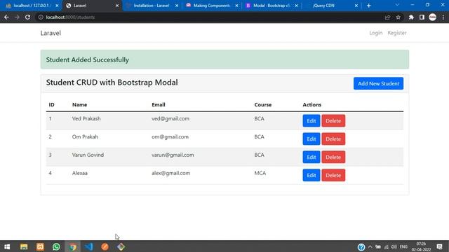Image resolution: width=449 pixels, height=252 pixels.
Task: Click Laravel brand link
Action: tap(51, 33)
